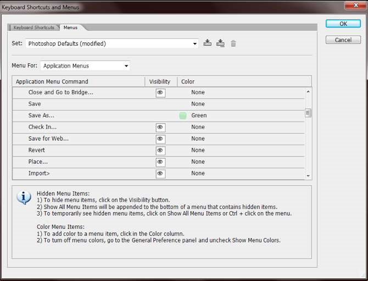Switch to the Keyboard Shortcuts tab
368x281 pixels.
[34, 27]
